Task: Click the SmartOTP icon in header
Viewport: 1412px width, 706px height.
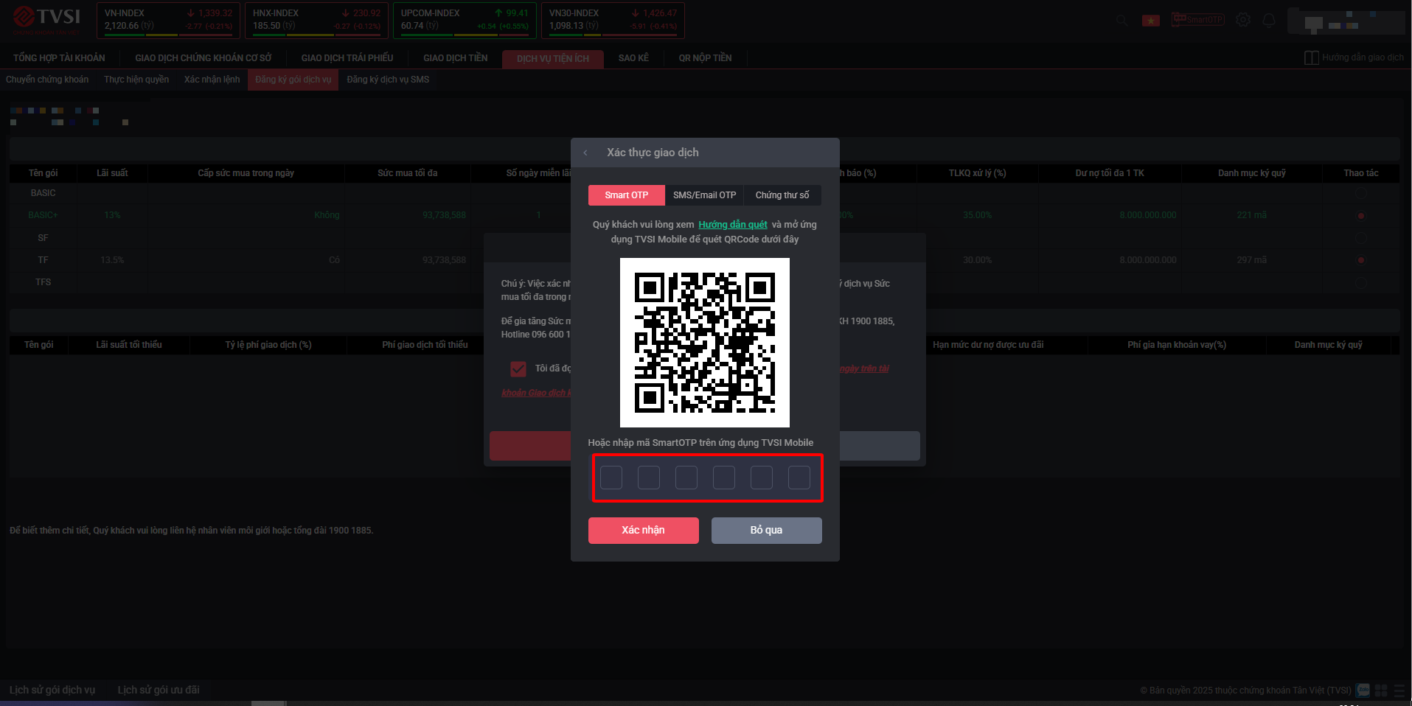Action: point(1197,20)
